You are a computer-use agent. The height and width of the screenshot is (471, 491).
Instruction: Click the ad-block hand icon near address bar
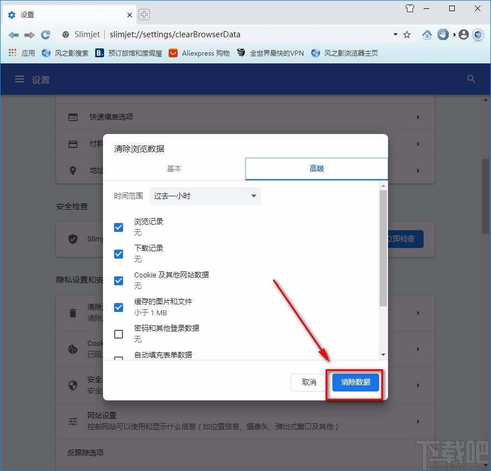443,34
